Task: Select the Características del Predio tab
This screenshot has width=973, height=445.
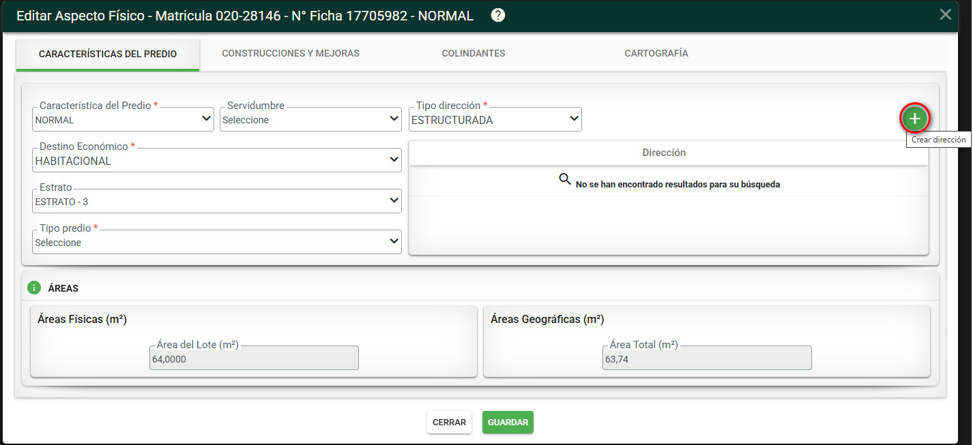Action: tap(108, 54)
